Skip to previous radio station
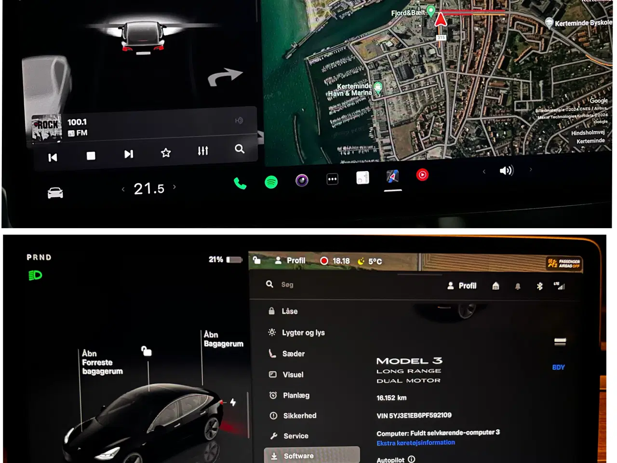 click(x=53, y=157)
